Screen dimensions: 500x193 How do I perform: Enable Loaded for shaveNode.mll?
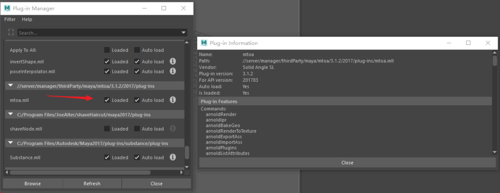click(107, 128)
